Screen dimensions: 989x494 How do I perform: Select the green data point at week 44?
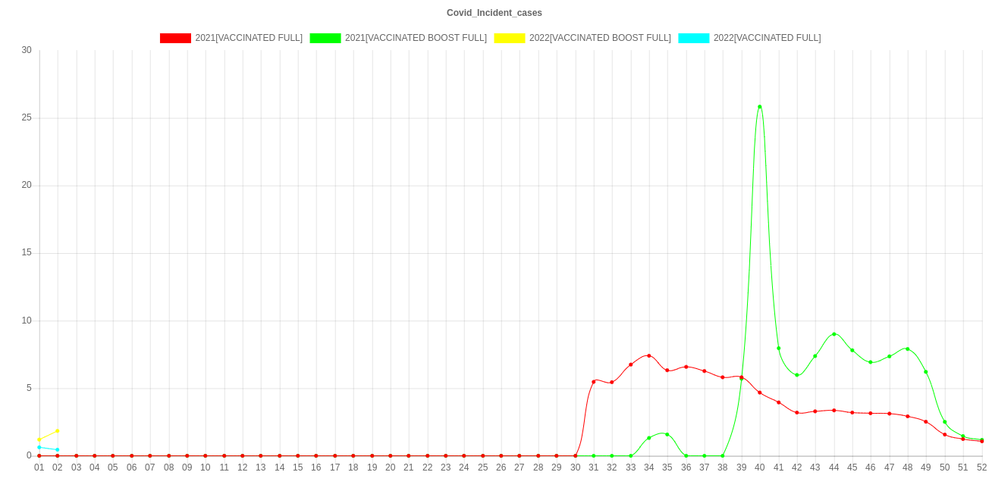(x=834, y=334)
